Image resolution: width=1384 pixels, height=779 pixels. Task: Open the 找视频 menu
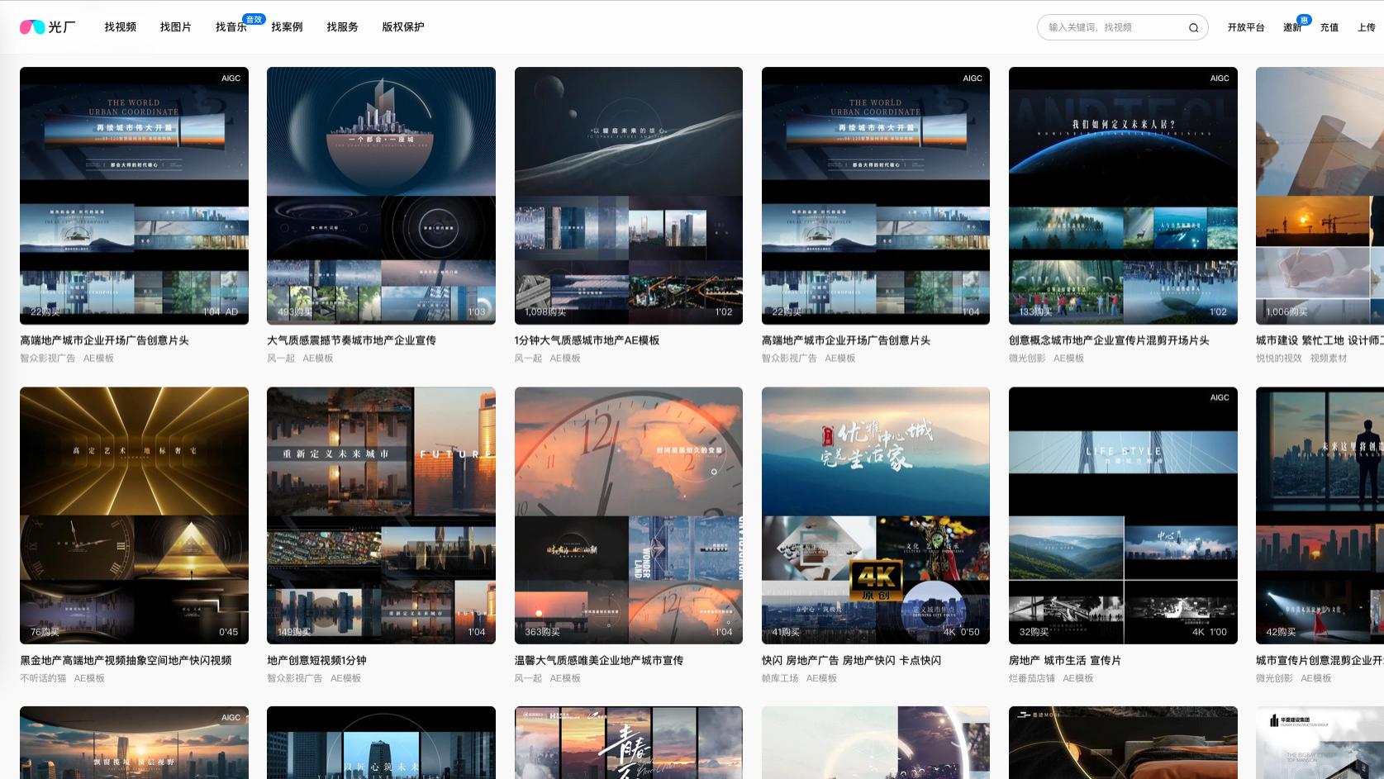click(120, 27)
